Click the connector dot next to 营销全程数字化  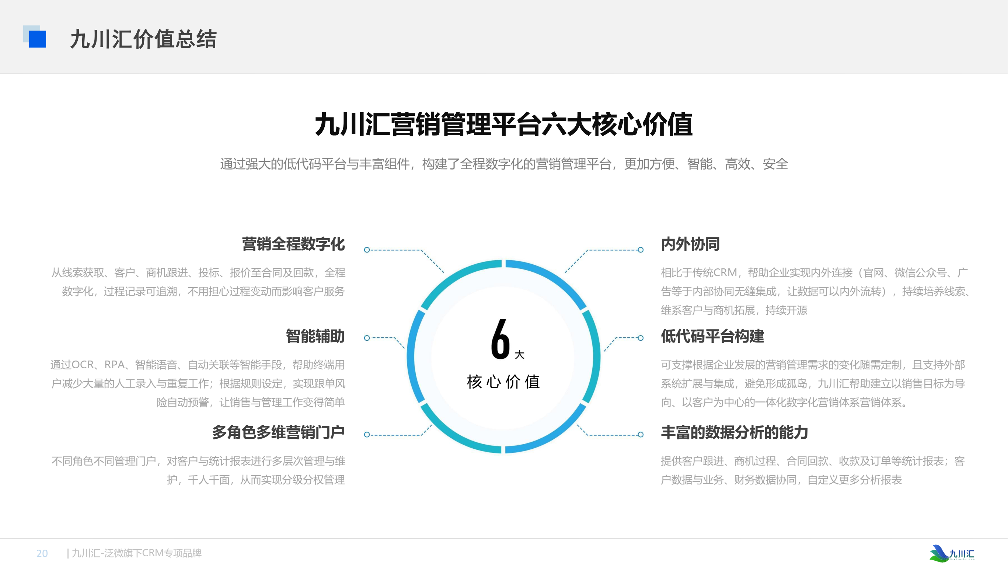(x=367, y=250)
